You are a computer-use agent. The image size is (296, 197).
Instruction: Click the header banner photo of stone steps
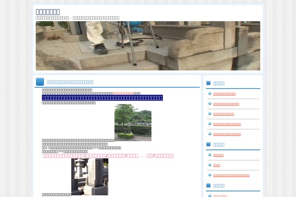point(148,46)
